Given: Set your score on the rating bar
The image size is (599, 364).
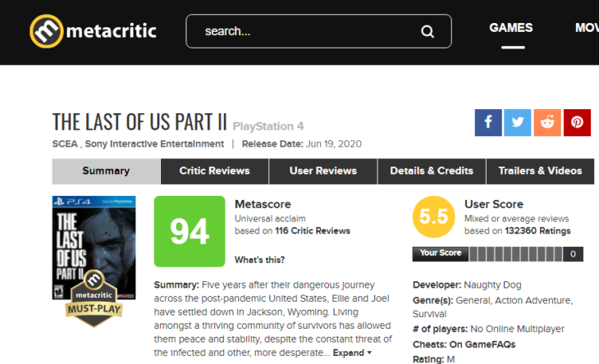Looking at the screenshot, I should coord(516,254).
